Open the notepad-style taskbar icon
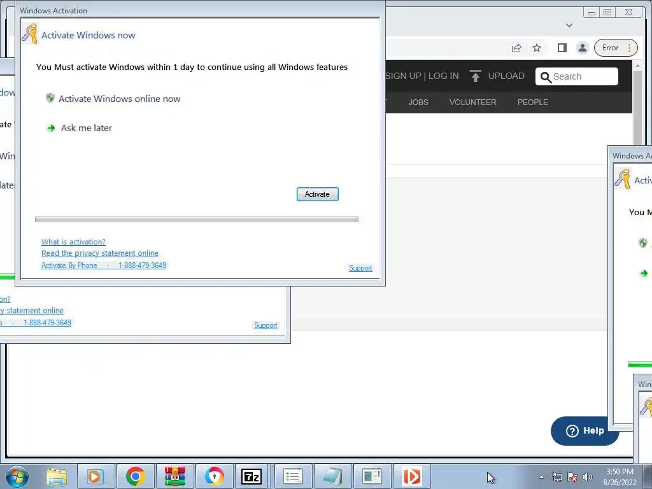 pyautogui.click(x=332, y=476)
